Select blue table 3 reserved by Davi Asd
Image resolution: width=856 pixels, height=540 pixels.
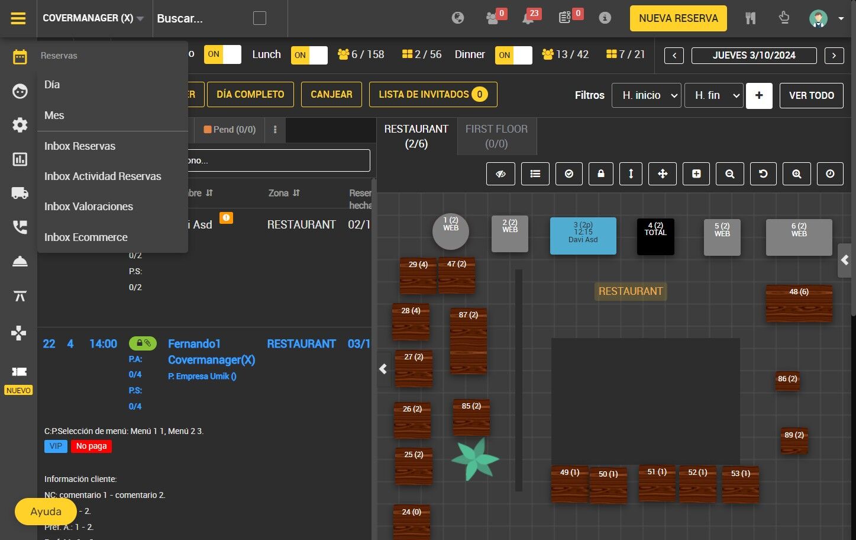click(x=583, y=236)
